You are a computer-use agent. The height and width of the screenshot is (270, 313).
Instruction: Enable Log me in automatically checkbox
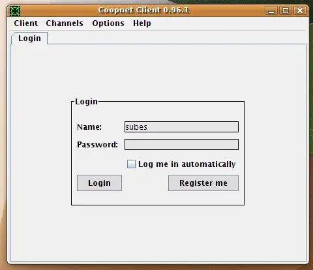(x=131, y=164)
